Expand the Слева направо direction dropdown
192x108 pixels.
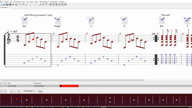29,91
